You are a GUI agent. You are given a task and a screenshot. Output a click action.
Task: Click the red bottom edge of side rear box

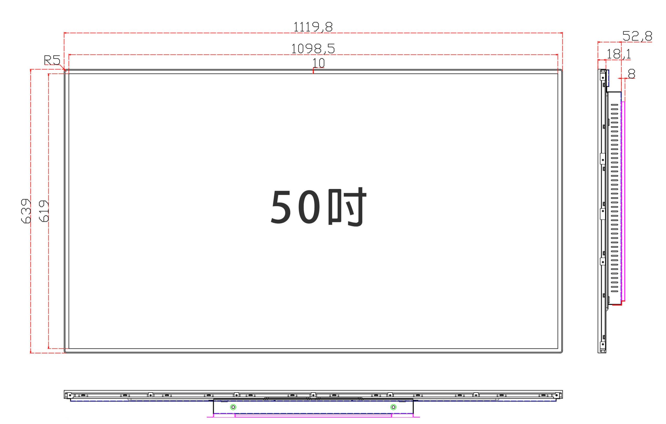[x=617, y=305]
